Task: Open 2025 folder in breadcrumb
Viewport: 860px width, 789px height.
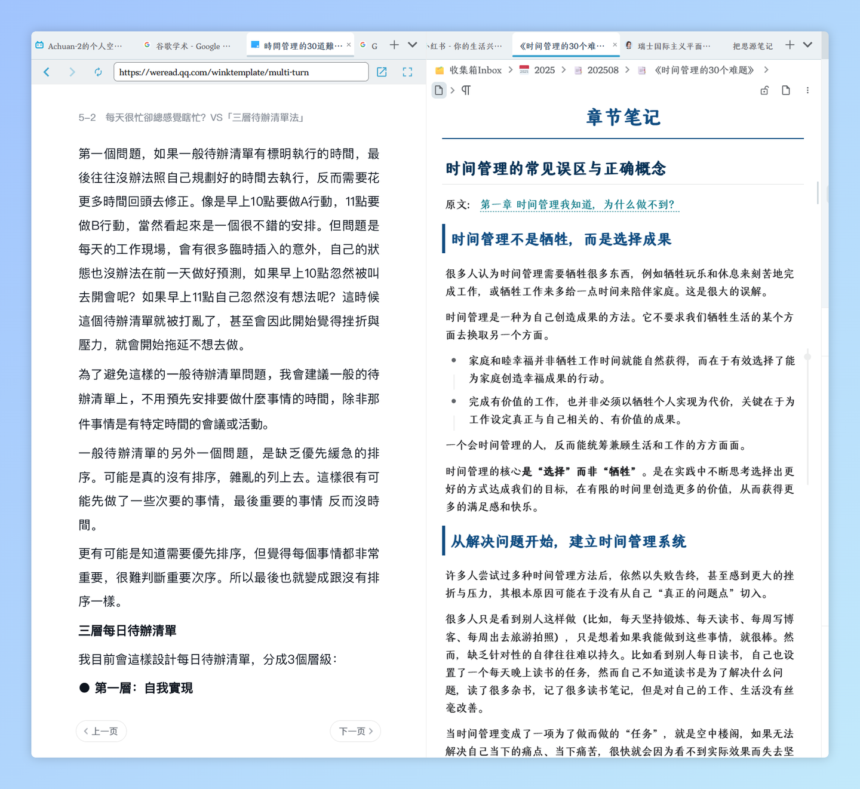Action: click(545, 70)
